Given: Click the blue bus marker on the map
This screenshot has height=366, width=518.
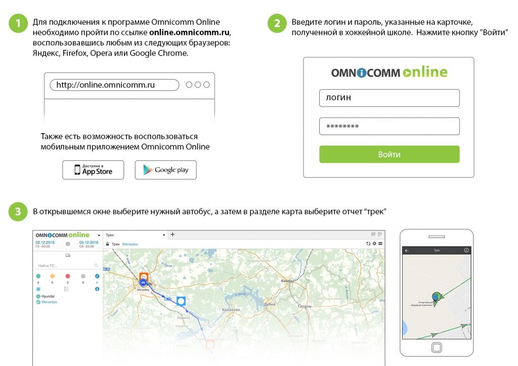Looking at the screenshot, I should tap(143, 282).
